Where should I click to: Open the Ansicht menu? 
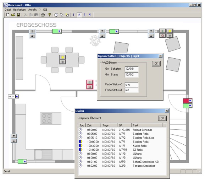tap(32, 10)
